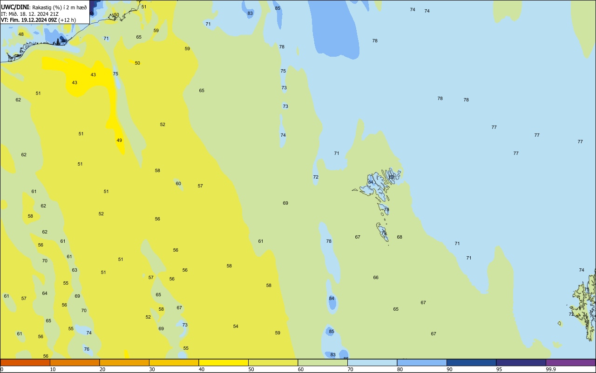Click the map value '54'

[x=236, y=326]
